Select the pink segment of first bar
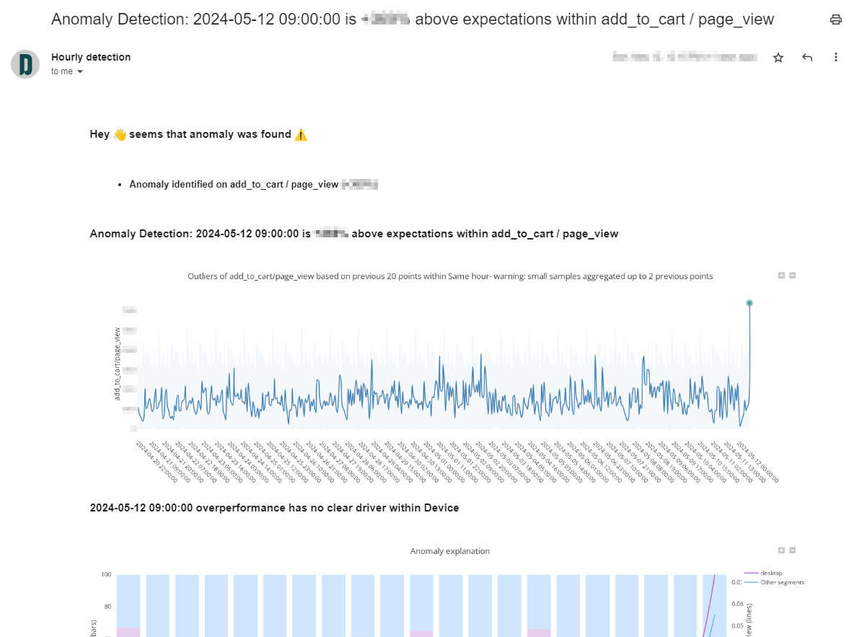 coord(128,632)
